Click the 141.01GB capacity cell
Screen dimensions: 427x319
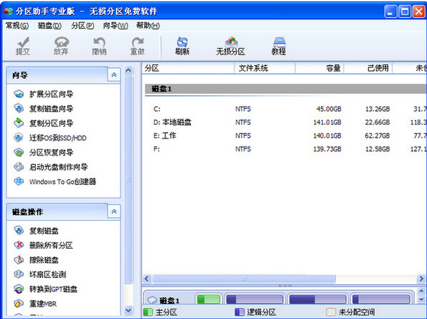[327, 122]
